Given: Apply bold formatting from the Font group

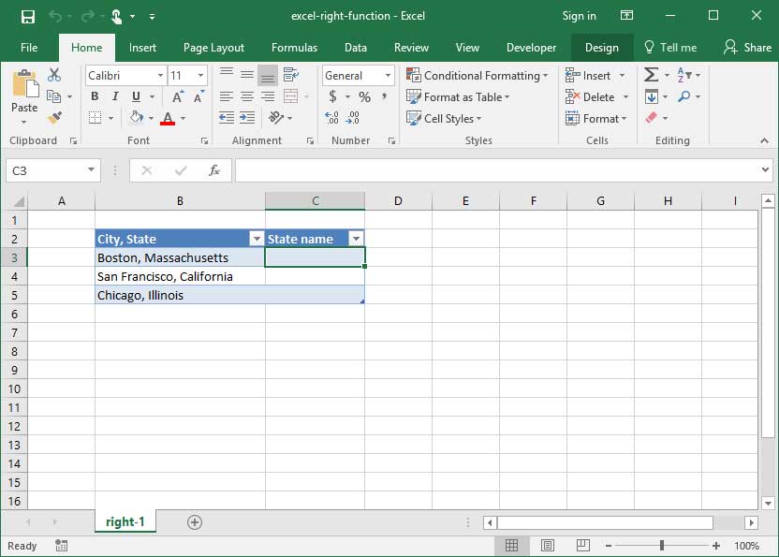Looking at the screenshot, I should pos(94,96).
